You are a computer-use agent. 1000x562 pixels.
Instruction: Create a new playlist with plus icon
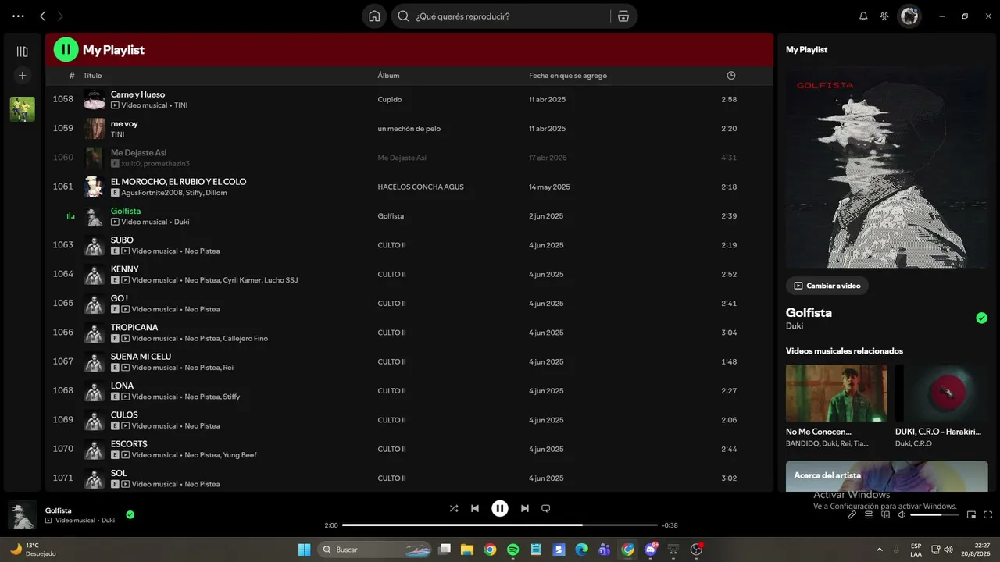click(x=23, y=76)
